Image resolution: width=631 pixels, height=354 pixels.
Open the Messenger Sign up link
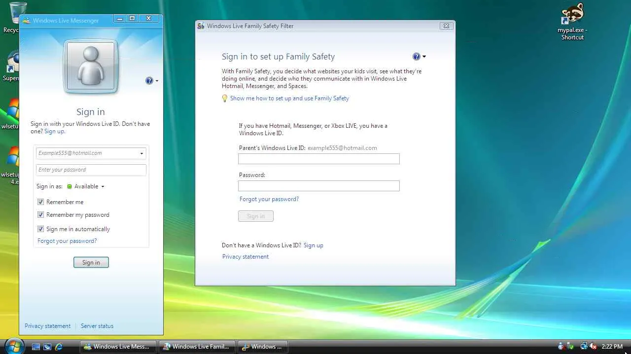[x=54, y=131]
